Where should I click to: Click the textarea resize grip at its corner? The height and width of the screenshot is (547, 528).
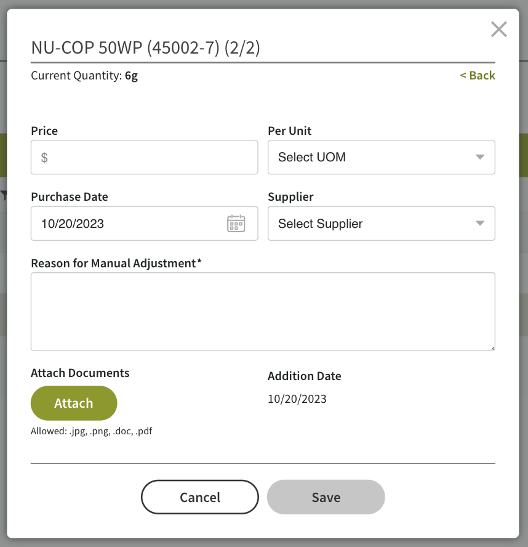(492, 348)
